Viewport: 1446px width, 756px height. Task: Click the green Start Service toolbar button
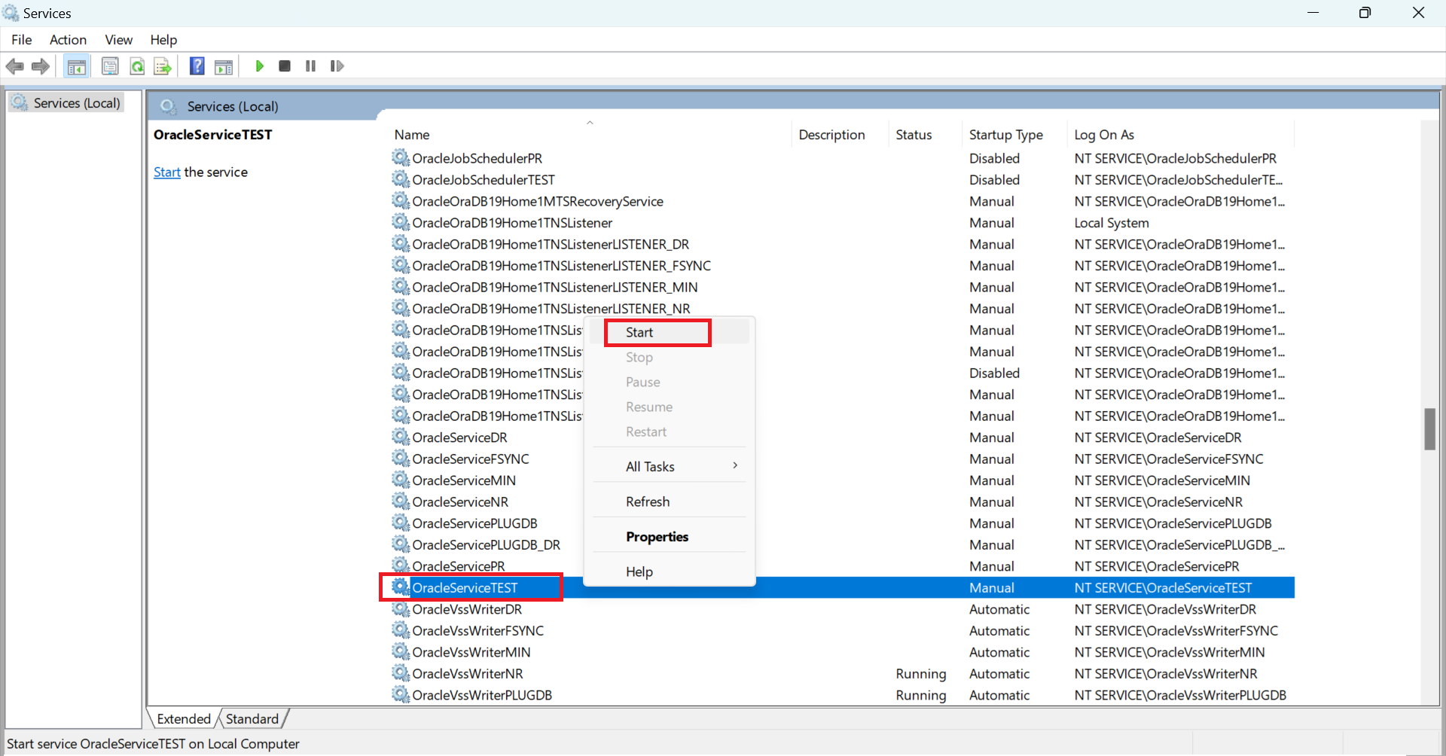260,66
